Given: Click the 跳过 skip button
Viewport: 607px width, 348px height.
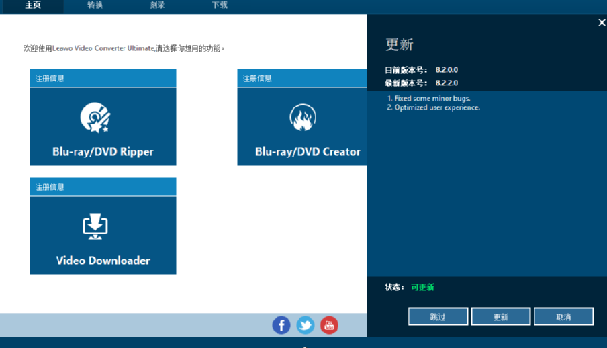Looking at the screenshot, I should coord(438,316).
